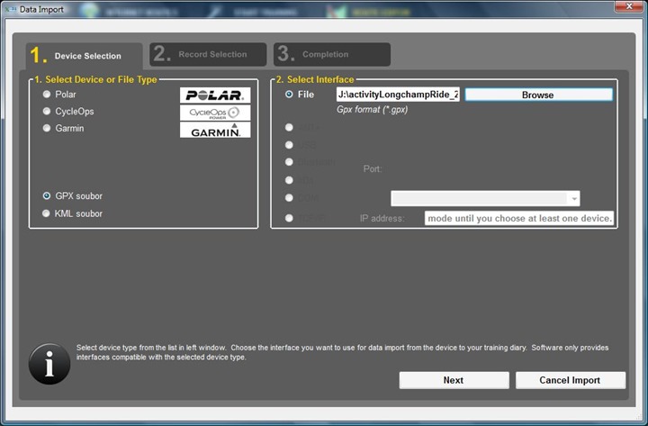Select the CycleOps device radio button

point(47,112)
